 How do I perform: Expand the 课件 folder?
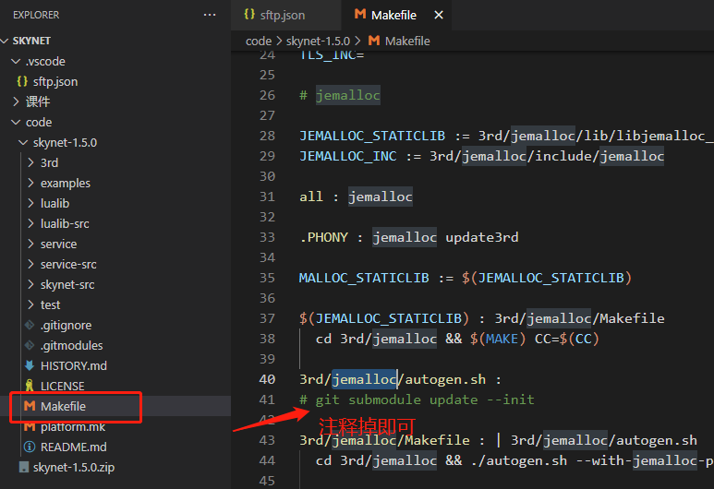point(16,101)
